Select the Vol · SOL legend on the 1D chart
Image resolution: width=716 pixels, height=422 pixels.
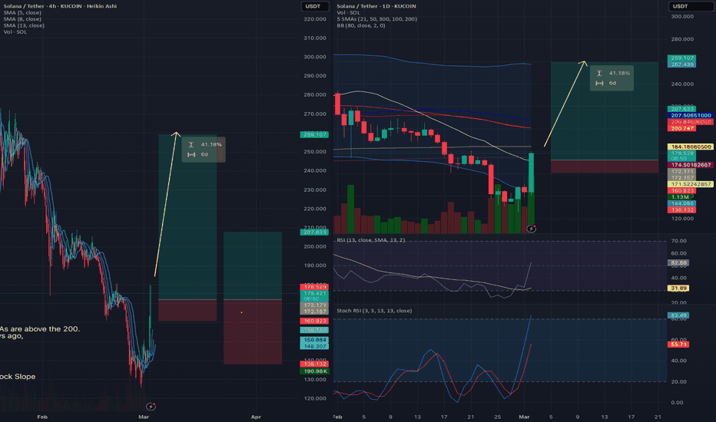point(349,13)
